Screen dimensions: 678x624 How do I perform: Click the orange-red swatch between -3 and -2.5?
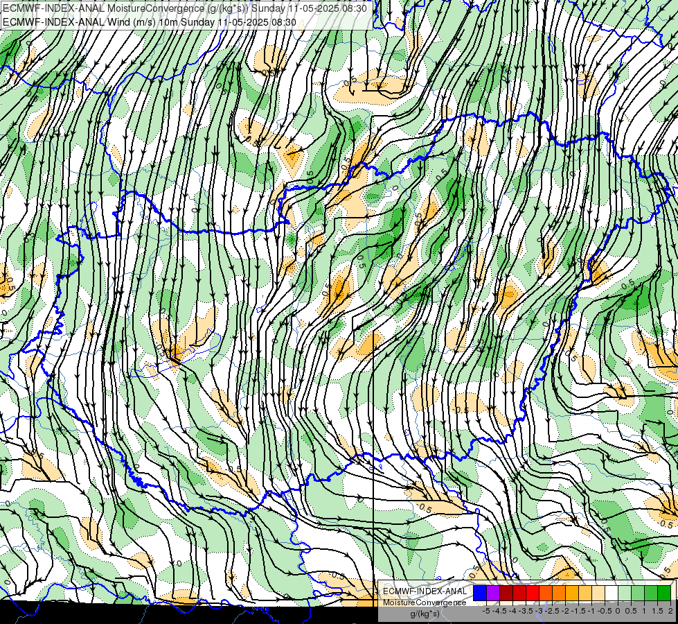pyautogui.click(x=546, y=593)
